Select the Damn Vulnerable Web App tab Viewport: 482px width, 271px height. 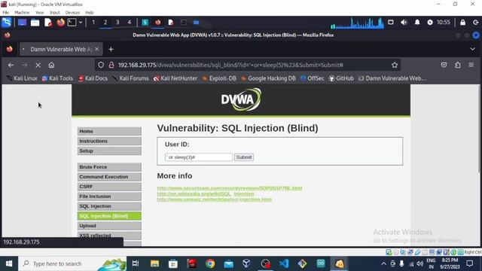61,49
